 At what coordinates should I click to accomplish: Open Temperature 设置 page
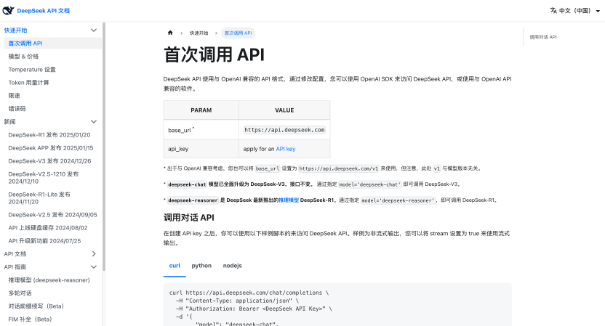click(32, 70)
